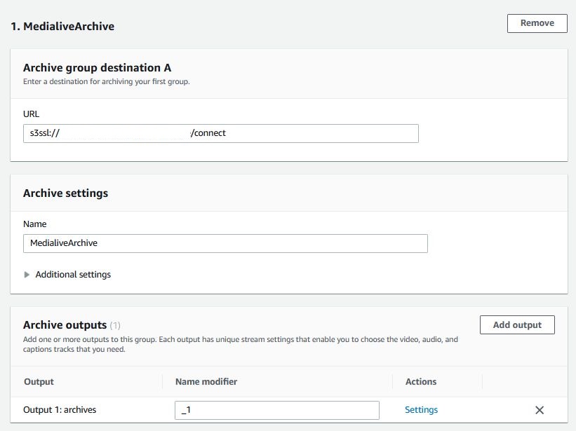The image size is (576, 431).
Task: Select the Output 1: archives row label
Action: pos(60,410)
